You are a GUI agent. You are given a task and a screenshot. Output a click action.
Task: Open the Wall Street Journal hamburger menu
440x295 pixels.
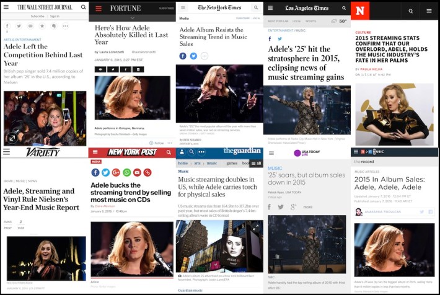pyautogui.click(x=7, y=7)
